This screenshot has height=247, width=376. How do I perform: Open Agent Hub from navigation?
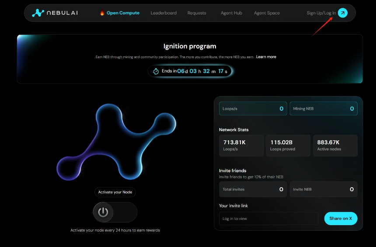click(x=231, y=13)
